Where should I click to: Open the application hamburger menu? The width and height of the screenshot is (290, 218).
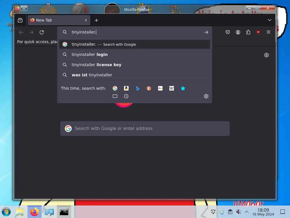pyautogui.click(x=268, y=32)
